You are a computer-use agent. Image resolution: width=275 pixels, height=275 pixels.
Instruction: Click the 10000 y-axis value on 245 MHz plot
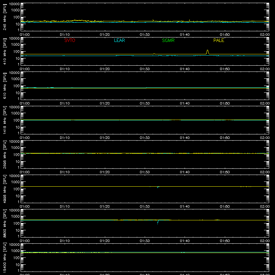tap(14, 4)
